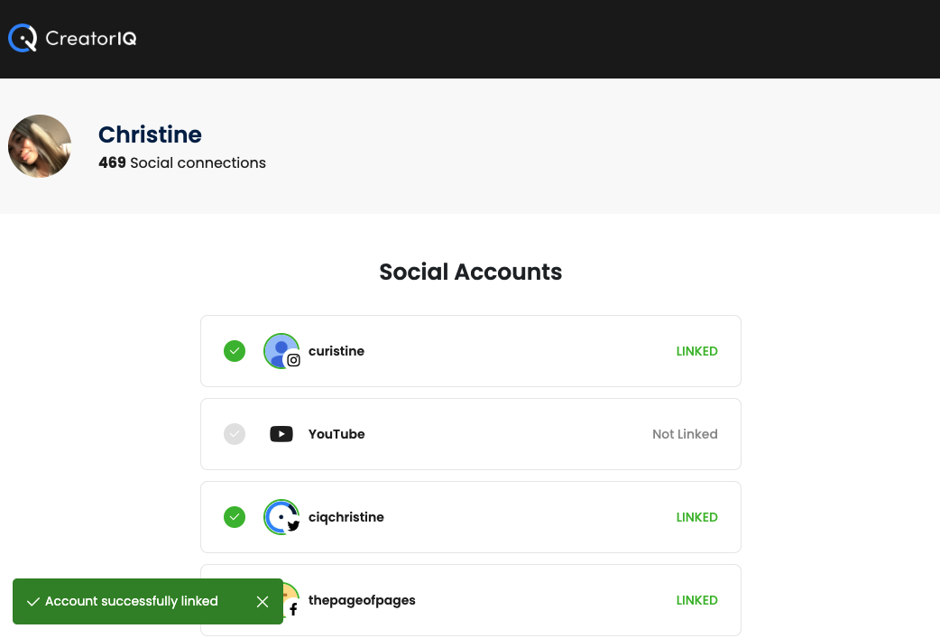Select the thepageofpages account name
Viewport: 940px width, 638px height.
coord(362,600)
